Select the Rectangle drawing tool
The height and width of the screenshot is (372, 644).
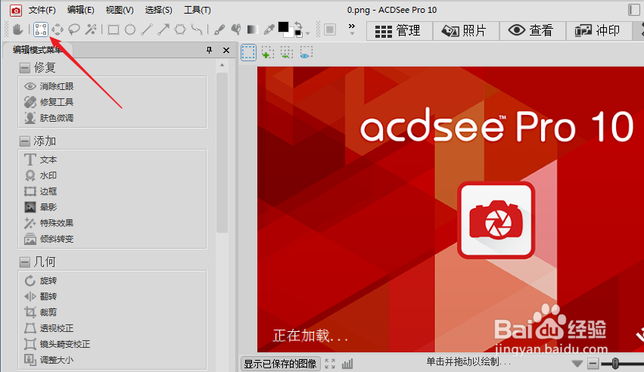[114, 29]
